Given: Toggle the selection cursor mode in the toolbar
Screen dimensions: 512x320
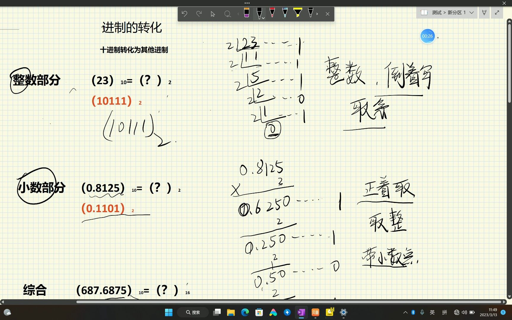Looking at the screenshot, I should pos(212,14).
